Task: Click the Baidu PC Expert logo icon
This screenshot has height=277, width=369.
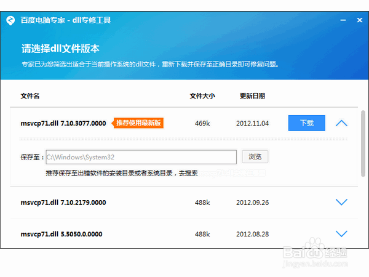Action: [10, 20]
